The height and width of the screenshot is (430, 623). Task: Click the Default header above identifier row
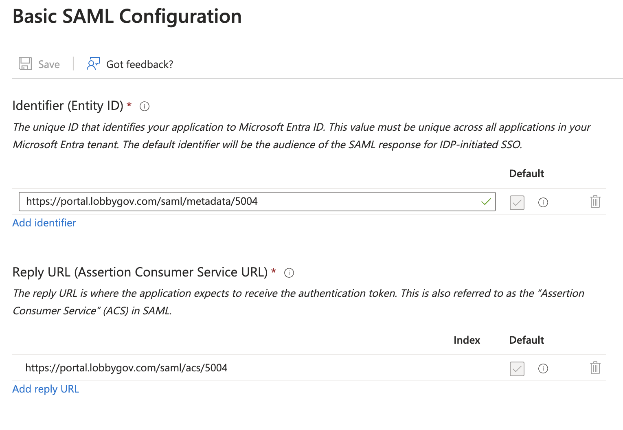526,173
